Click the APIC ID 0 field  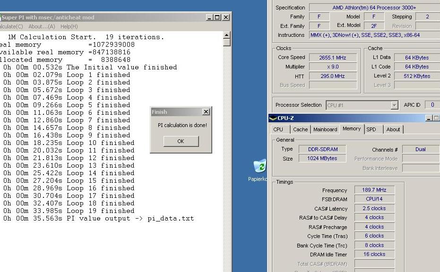[432, 105]
